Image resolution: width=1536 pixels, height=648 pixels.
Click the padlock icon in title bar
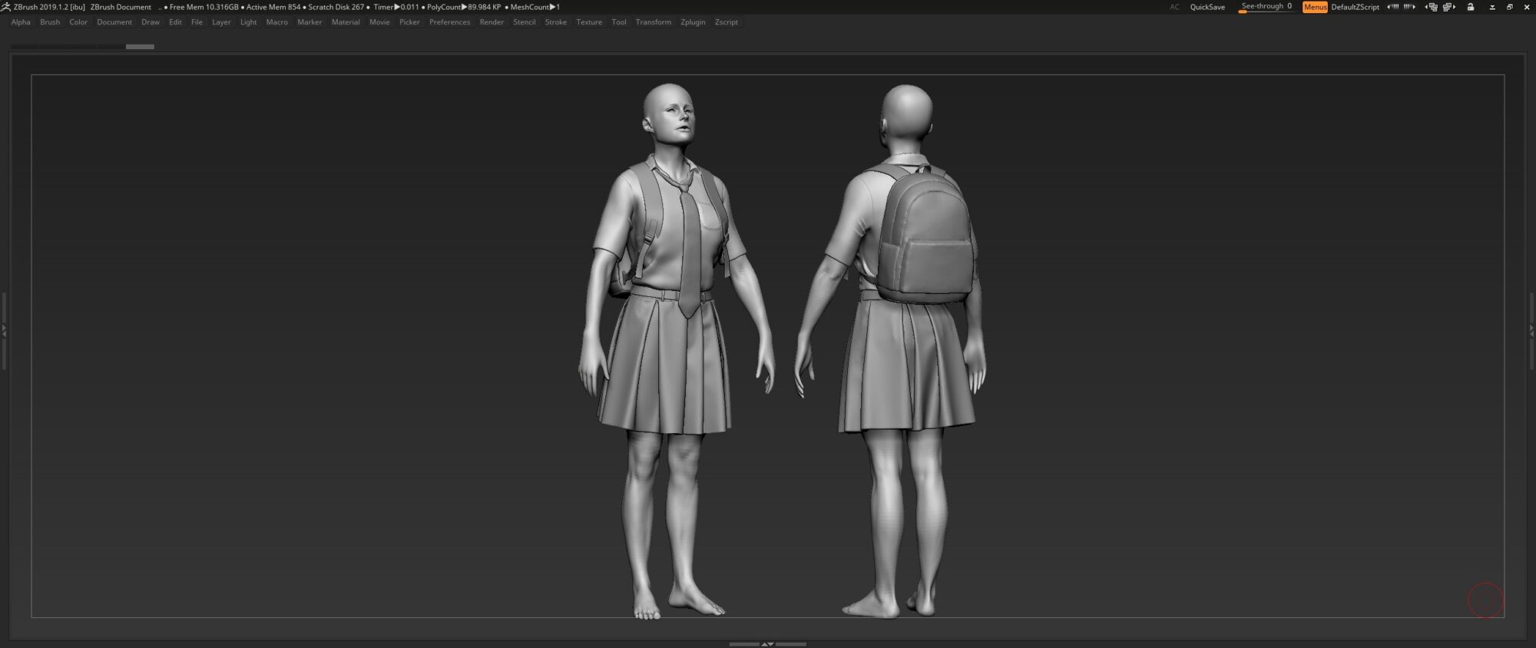[x=1471, y=7]
